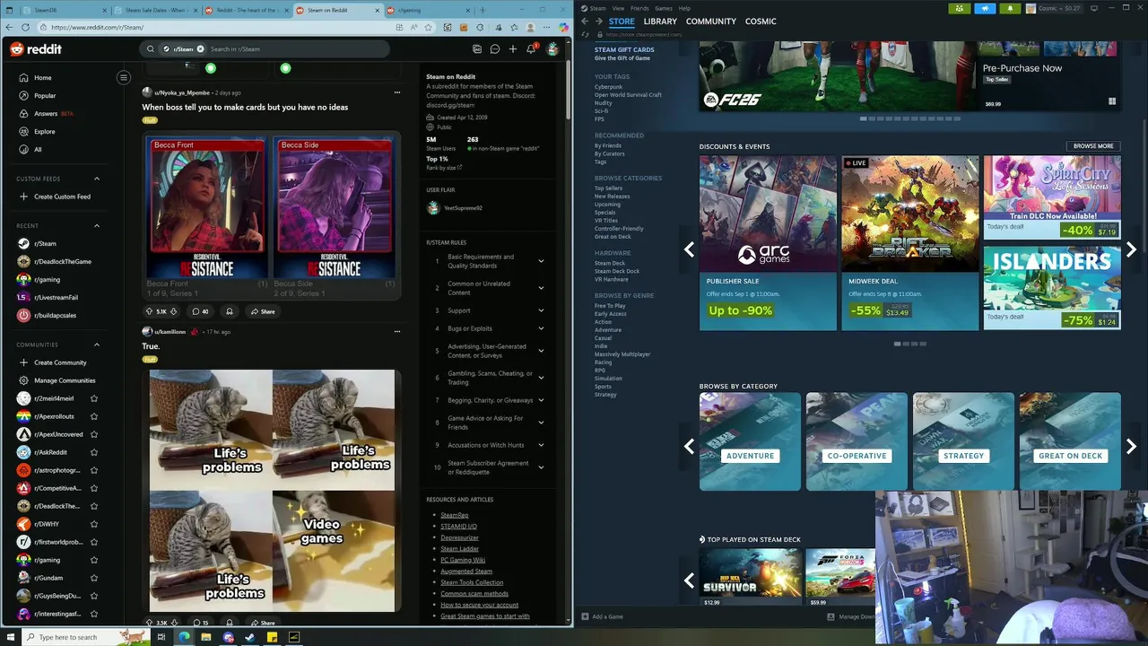The width and height of the screenshot is (1148, 646).
Task: Open overflow menu on 'True.' post
Action: [x=396, y=332]
